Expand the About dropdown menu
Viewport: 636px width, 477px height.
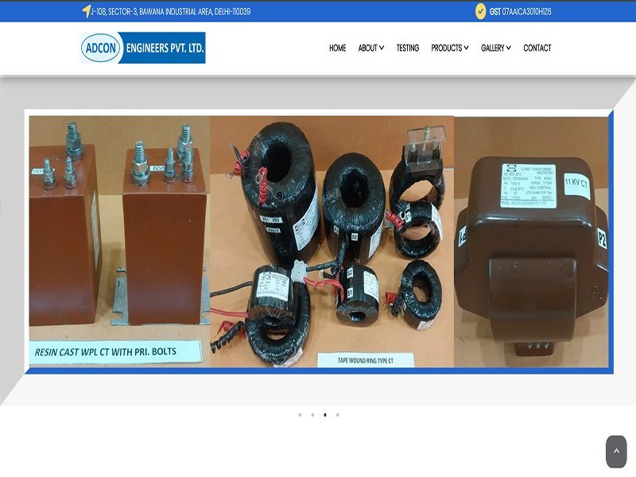click(371, 48)
